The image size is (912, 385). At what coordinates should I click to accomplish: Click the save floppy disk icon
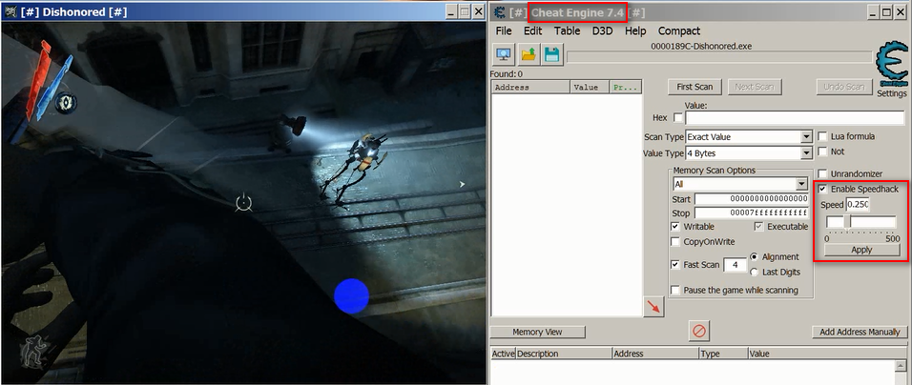click(551, 54)
